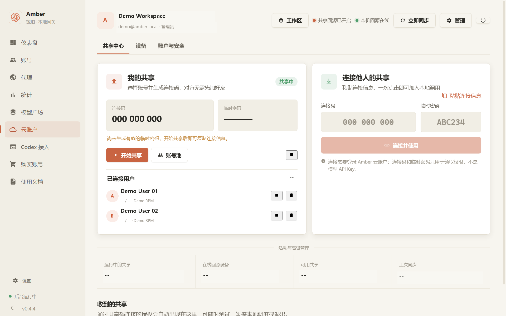This screenshot has width=506, height=316.
Task: Click Demo User 01 avatar A
Action: [x=112, y=196]
